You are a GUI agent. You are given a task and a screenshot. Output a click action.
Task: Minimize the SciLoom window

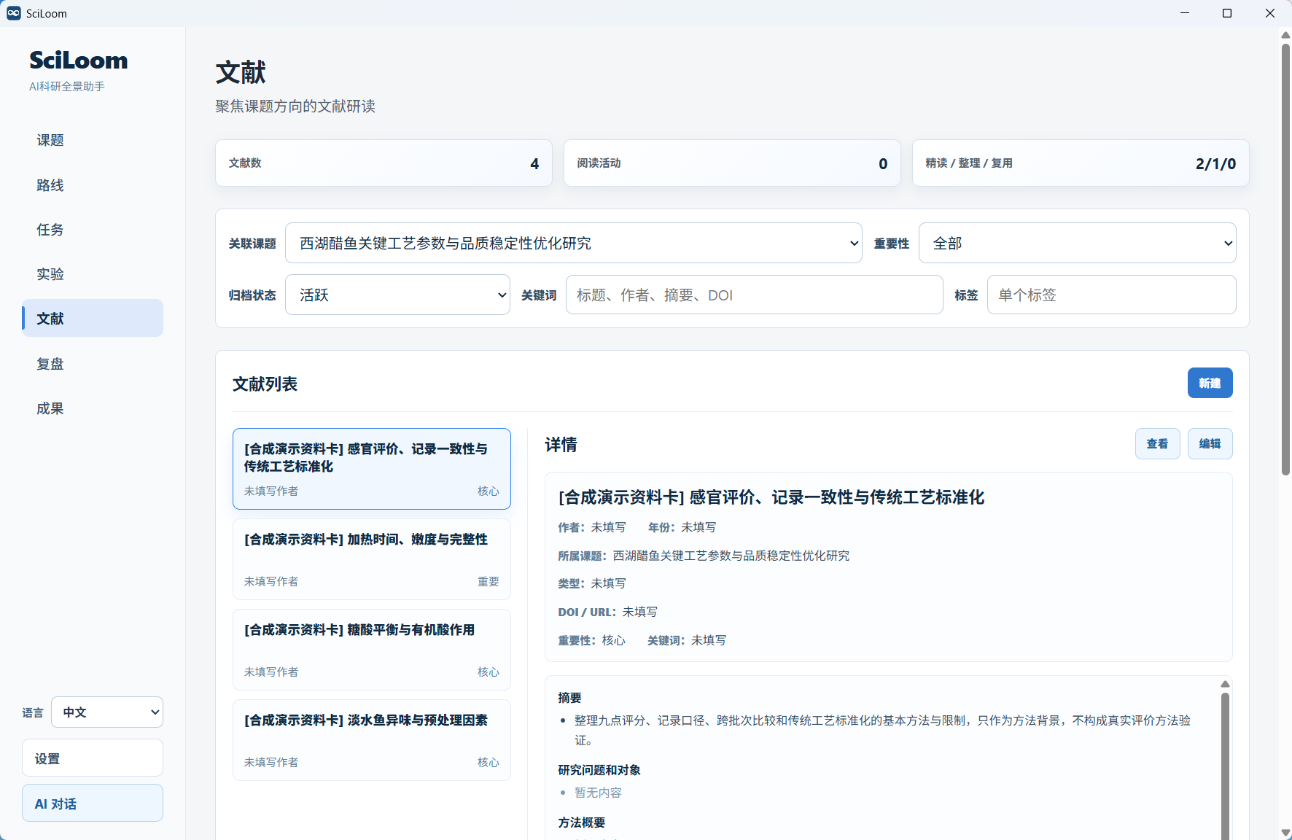click(x=1185, y=13)
